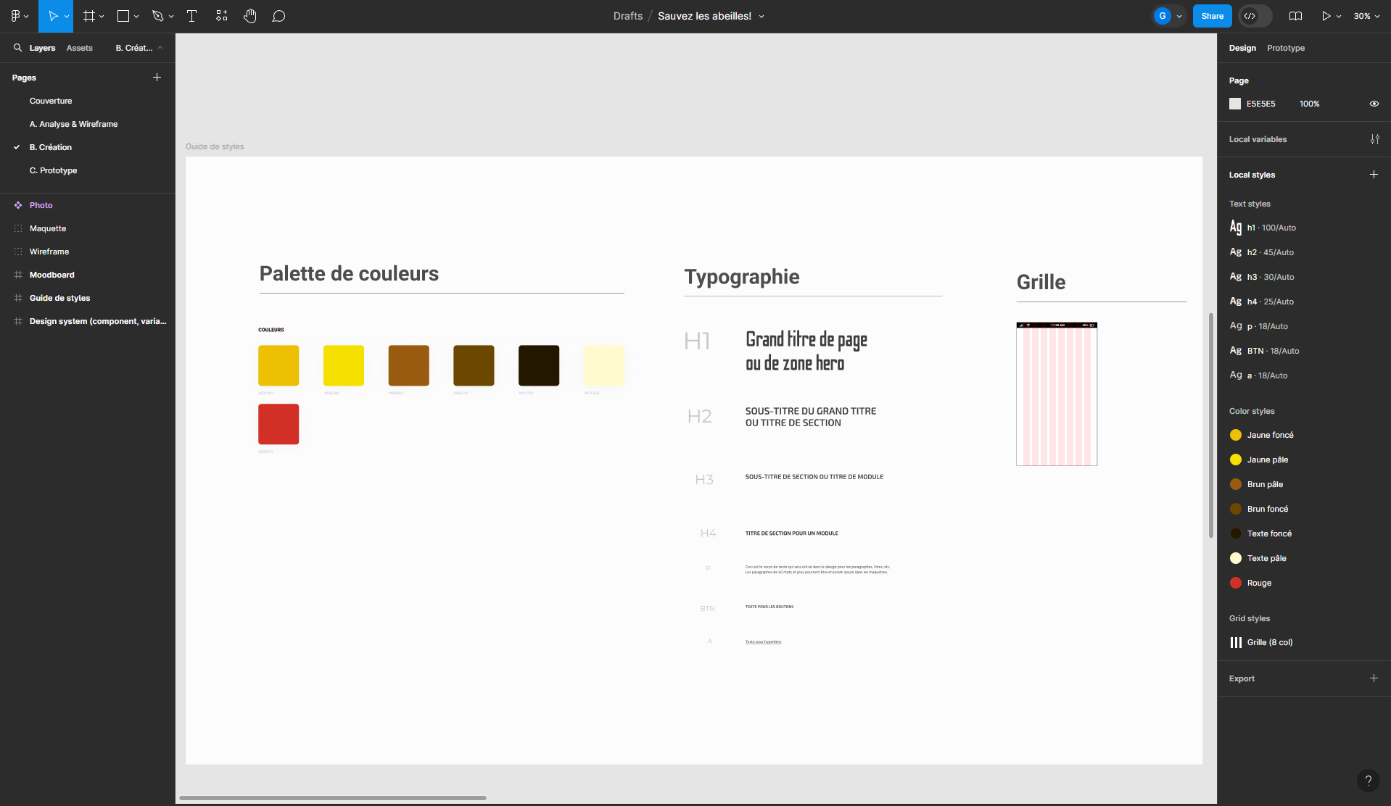Open the zoom level dropdown
The width and height of the screenshot is (1391, 806).
pyautogui.click(x=1366, y=15)
